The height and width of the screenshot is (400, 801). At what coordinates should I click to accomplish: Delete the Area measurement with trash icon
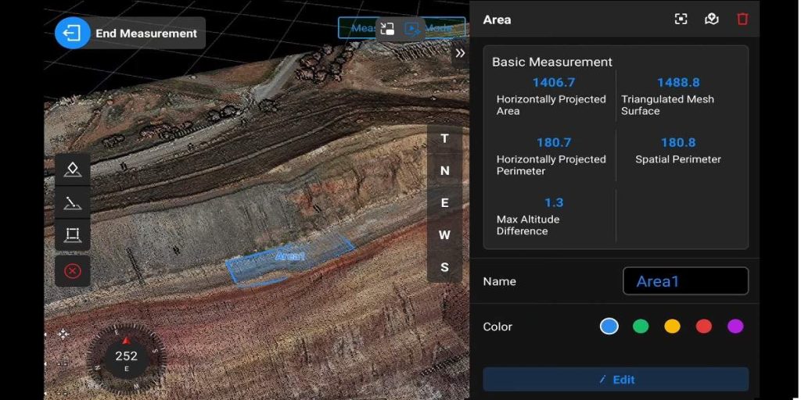point(742,20)
